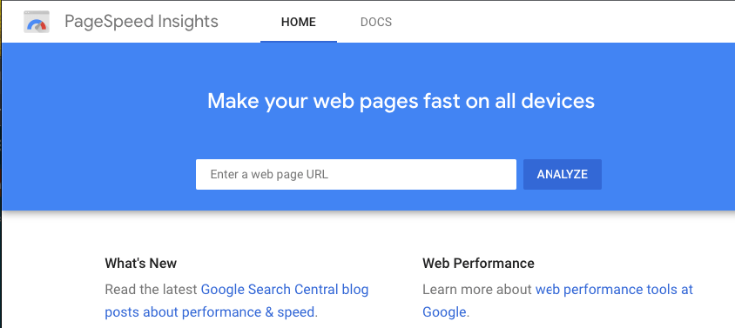Click the 'Learn more about' paragraph text

pyautogui.click(x=477, y=290)
